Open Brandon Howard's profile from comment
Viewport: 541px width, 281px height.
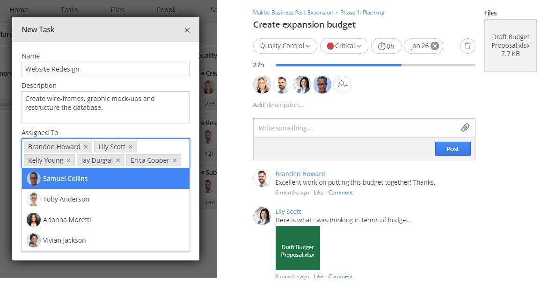point(300,174)
